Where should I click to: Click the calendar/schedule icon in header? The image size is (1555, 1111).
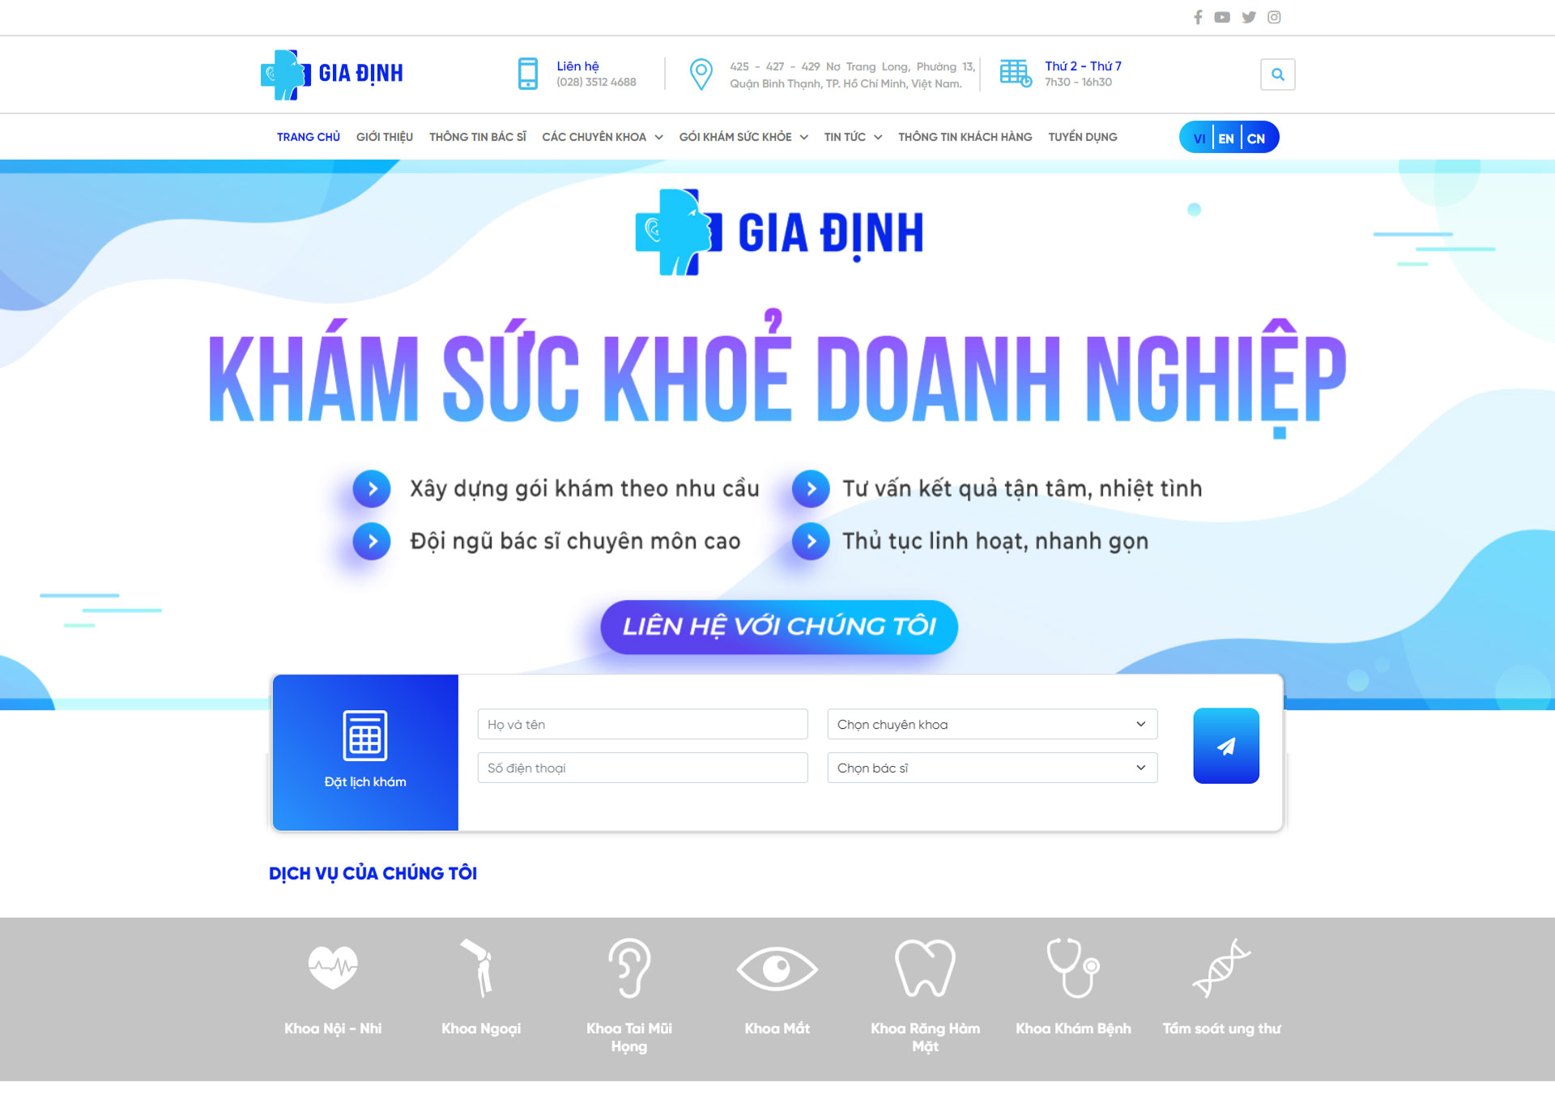[x=1014, y=74]
